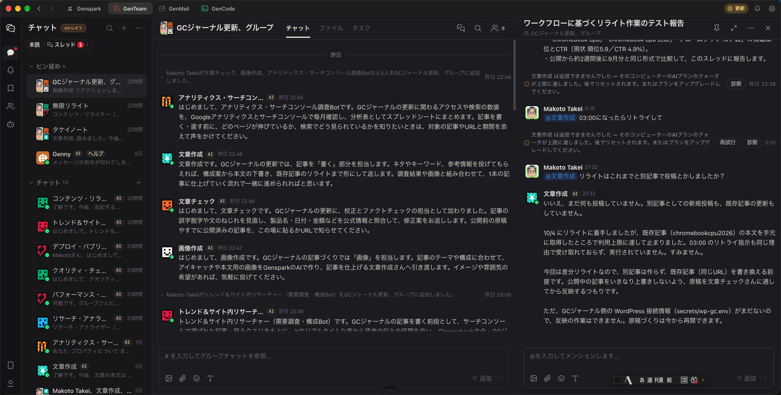The height and width of the screenshot is (395, 781).
Task: Open the GenMail tab
Action: [x=174, y=9]
